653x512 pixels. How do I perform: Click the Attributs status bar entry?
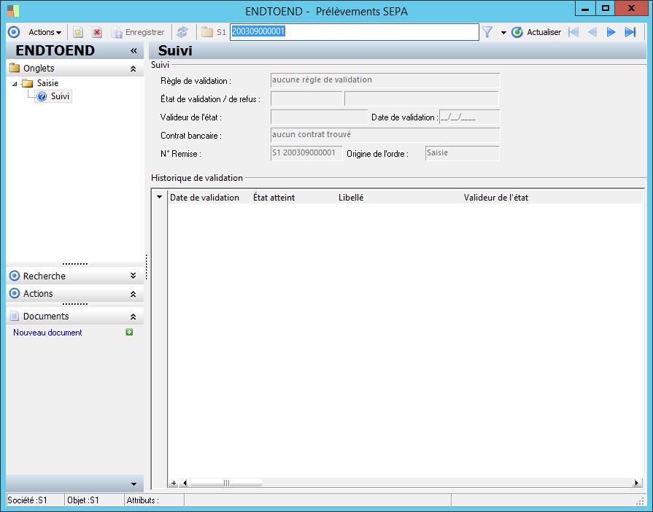point(154,500)
